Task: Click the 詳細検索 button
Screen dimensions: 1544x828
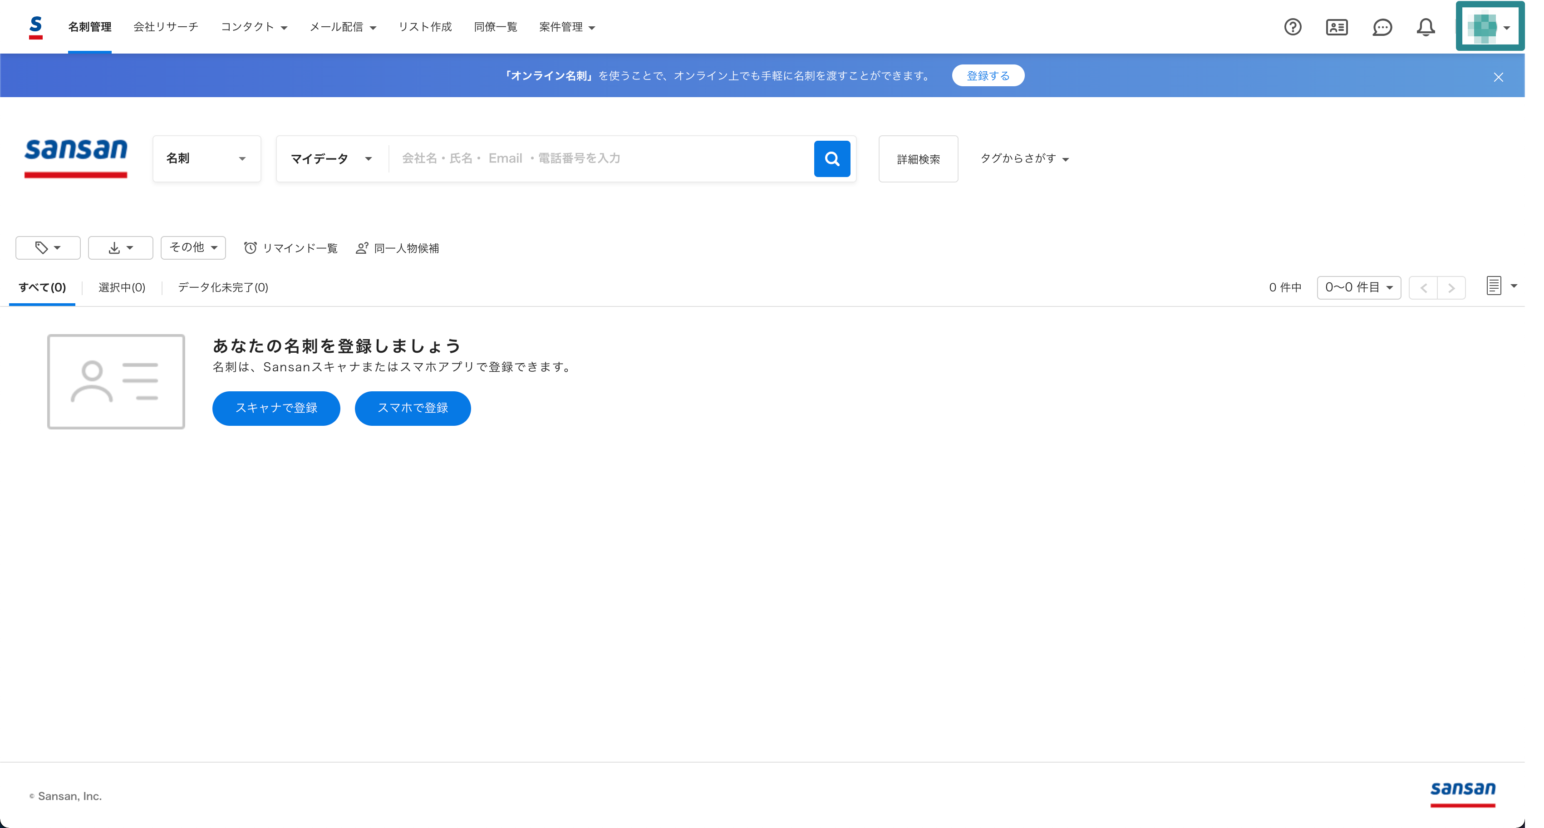Action: (918, 159)
